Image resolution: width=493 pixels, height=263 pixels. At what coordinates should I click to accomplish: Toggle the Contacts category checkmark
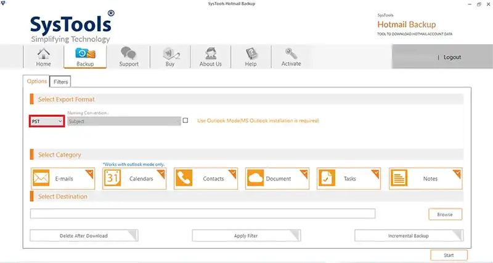click(x=233, y=173)
